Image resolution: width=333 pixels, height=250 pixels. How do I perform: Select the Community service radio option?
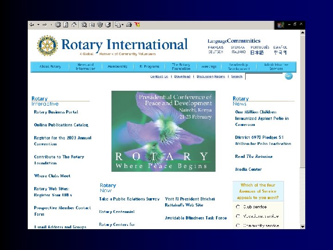tap(238, 225)
